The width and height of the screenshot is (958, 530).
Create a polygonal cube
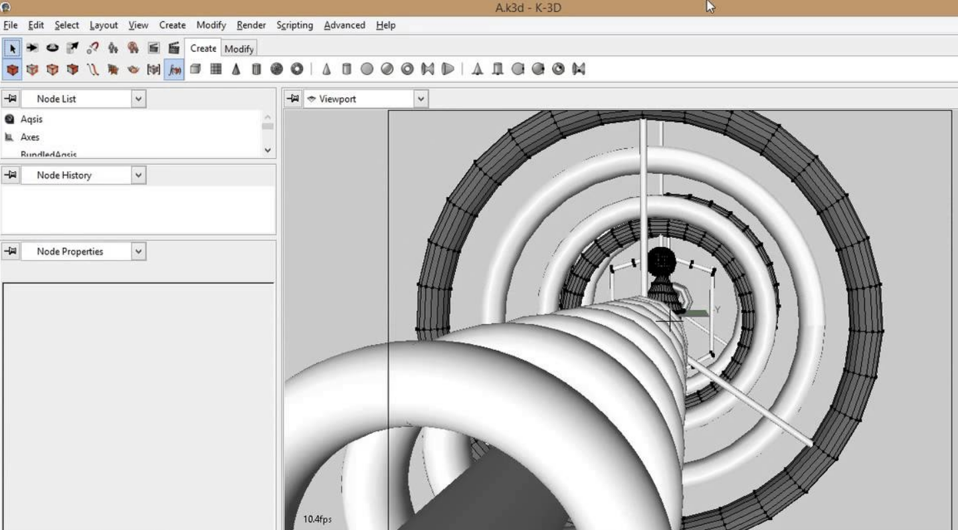click(195, 68)
